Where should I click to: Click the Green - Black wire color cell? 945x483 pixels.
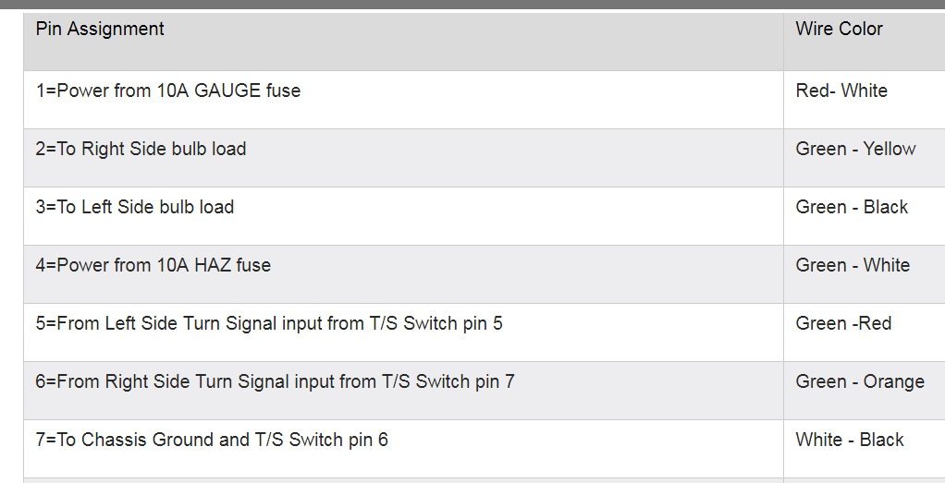pyautogui.click(x=852, y=208)
